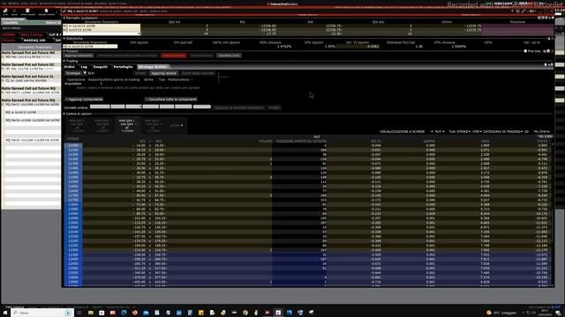565x317 pixels.
Task: Toggle the Pre-mac checkbox
Action: pyautogui.click(x=525, y=51)
